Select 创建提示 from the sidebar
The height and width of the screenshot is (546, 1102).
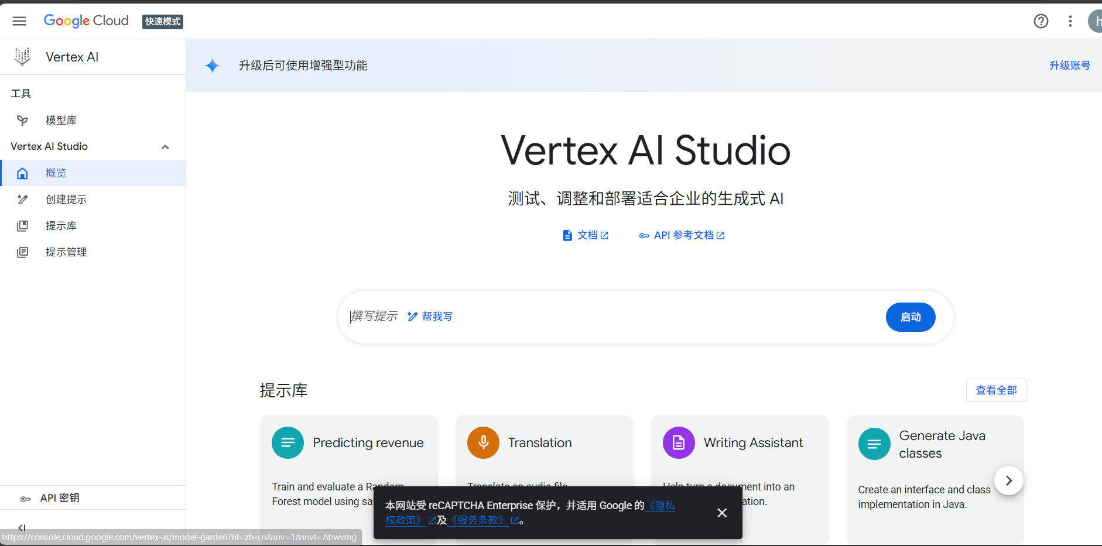point(66,200)
